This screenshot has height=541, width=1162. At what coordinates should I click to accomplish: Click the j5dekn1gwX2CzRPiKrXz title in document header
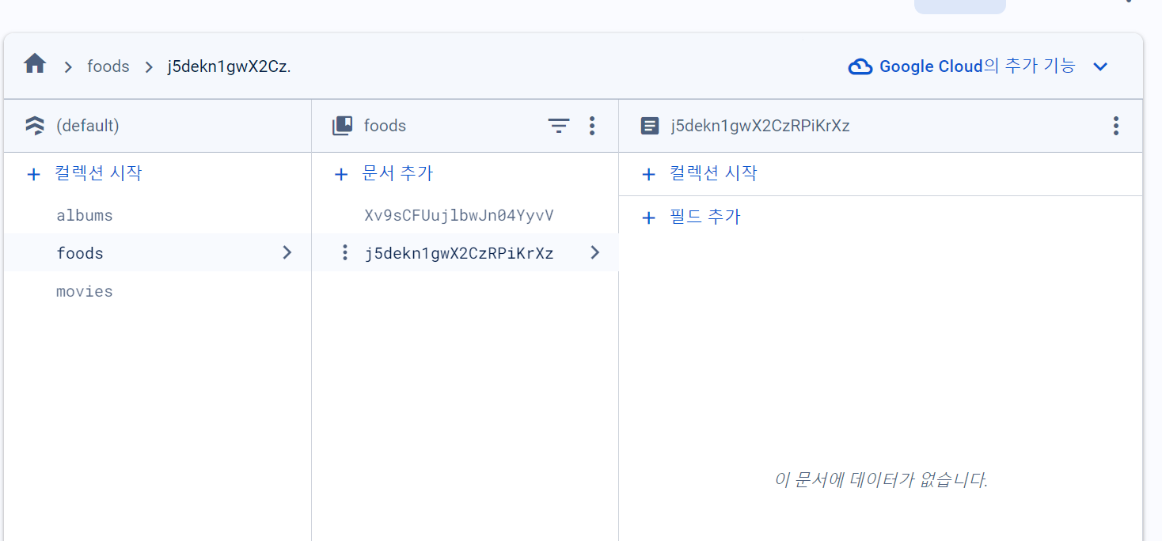tap(760, 126)
